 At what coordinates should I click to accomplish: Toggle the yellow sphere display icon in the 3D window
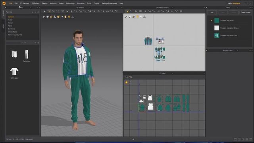[x=69, y=17]
